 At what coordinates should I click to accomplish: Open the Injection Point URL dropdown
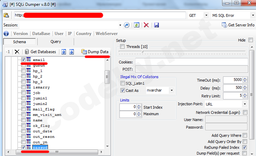coord(245,104)
